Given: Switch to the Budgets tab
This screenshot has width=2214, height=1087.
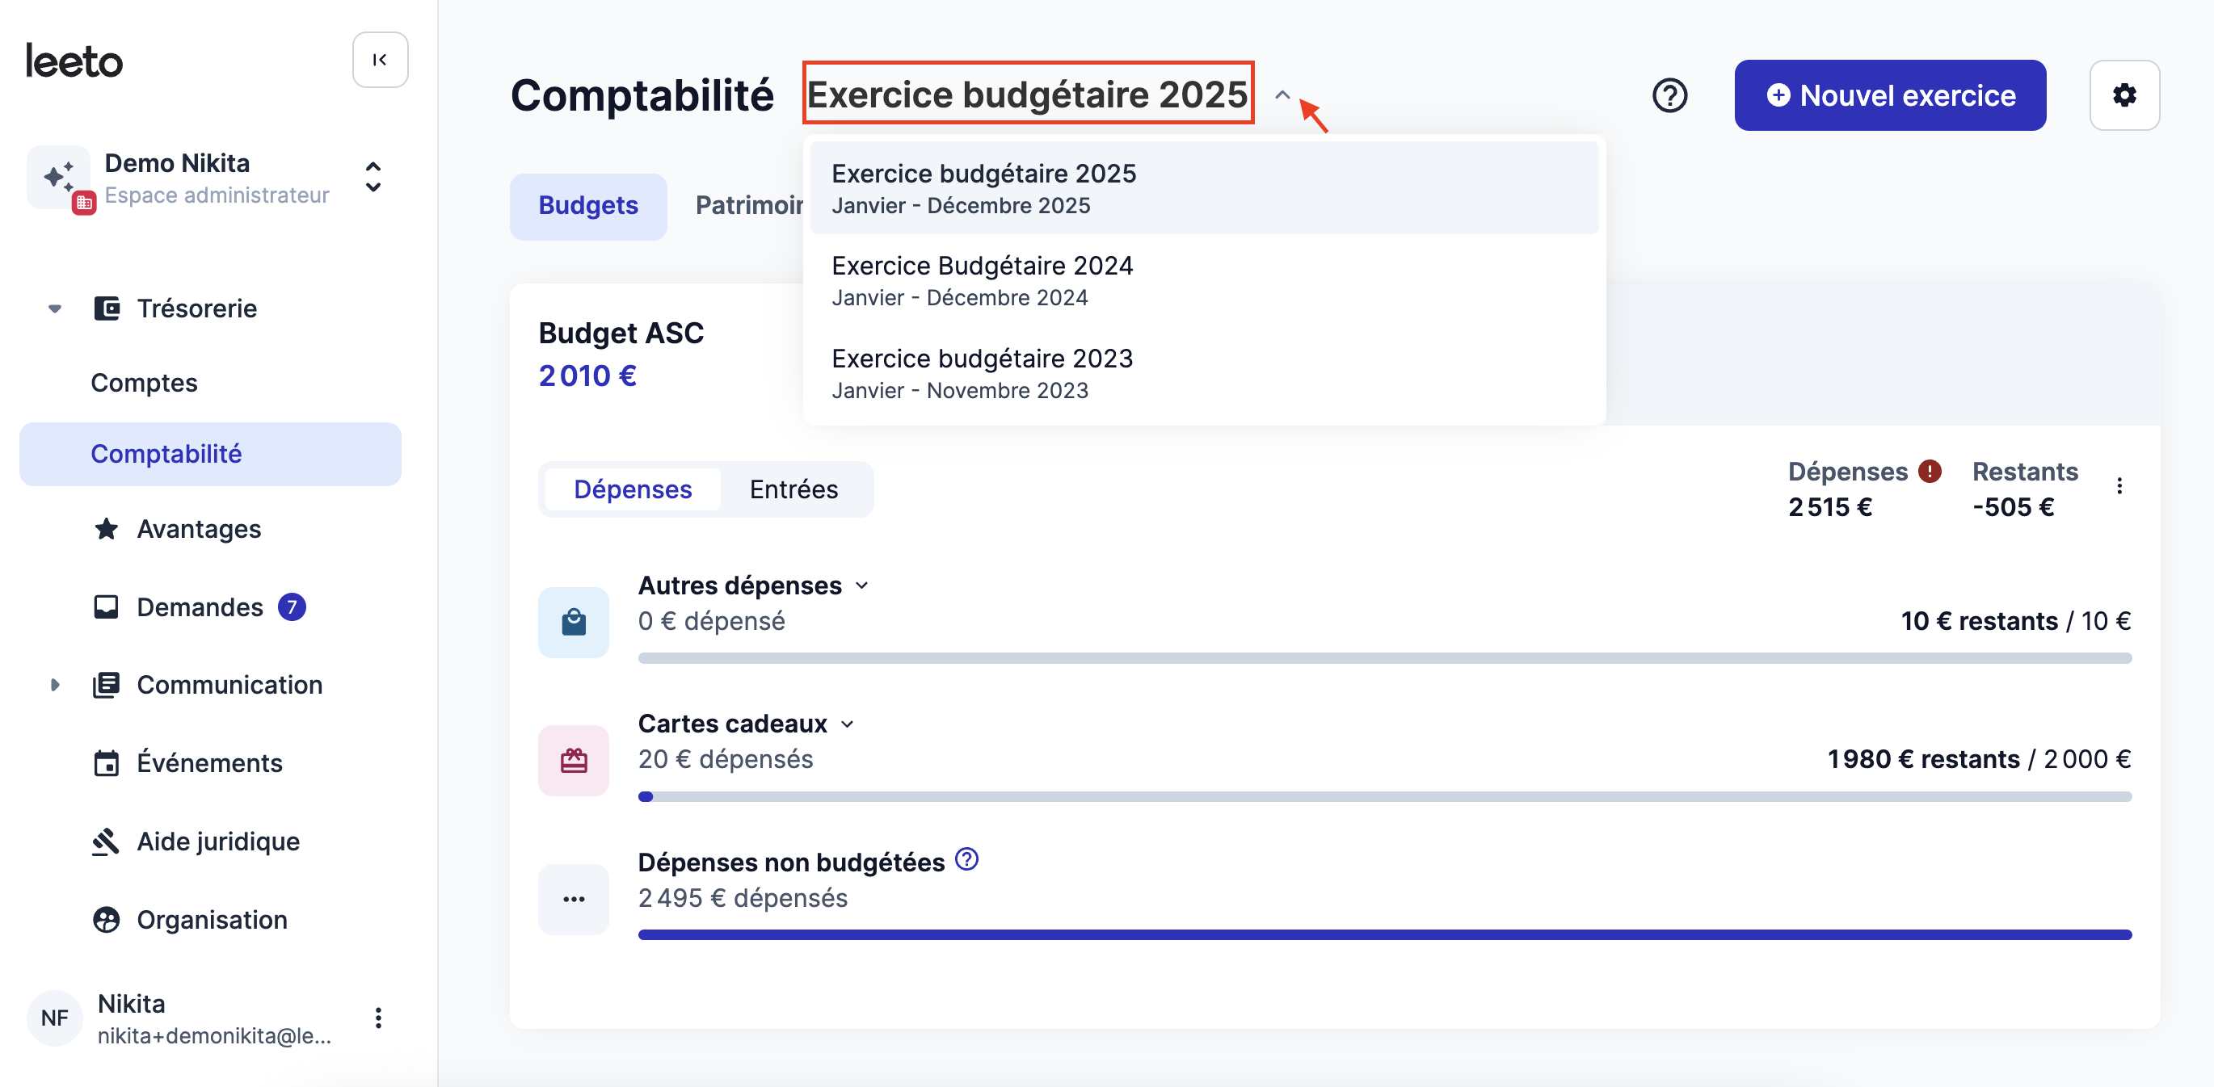Looking at the screenshot, I should pos(588,206).
